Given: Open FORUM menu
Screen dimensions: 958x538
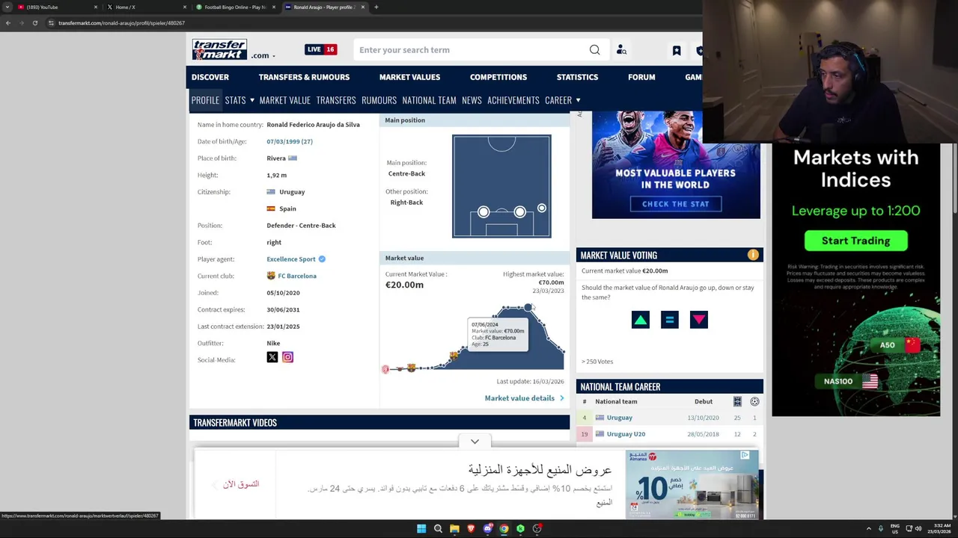Looking at the screenshot, I should 641,77.
